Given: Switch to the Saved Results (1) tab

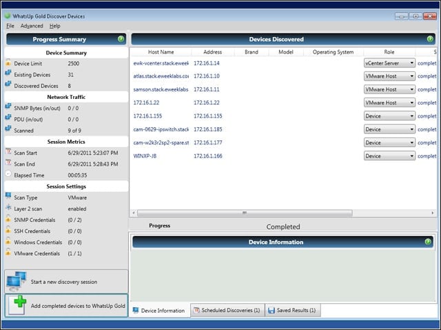Looking at the screenshot, I should (292, 310).
